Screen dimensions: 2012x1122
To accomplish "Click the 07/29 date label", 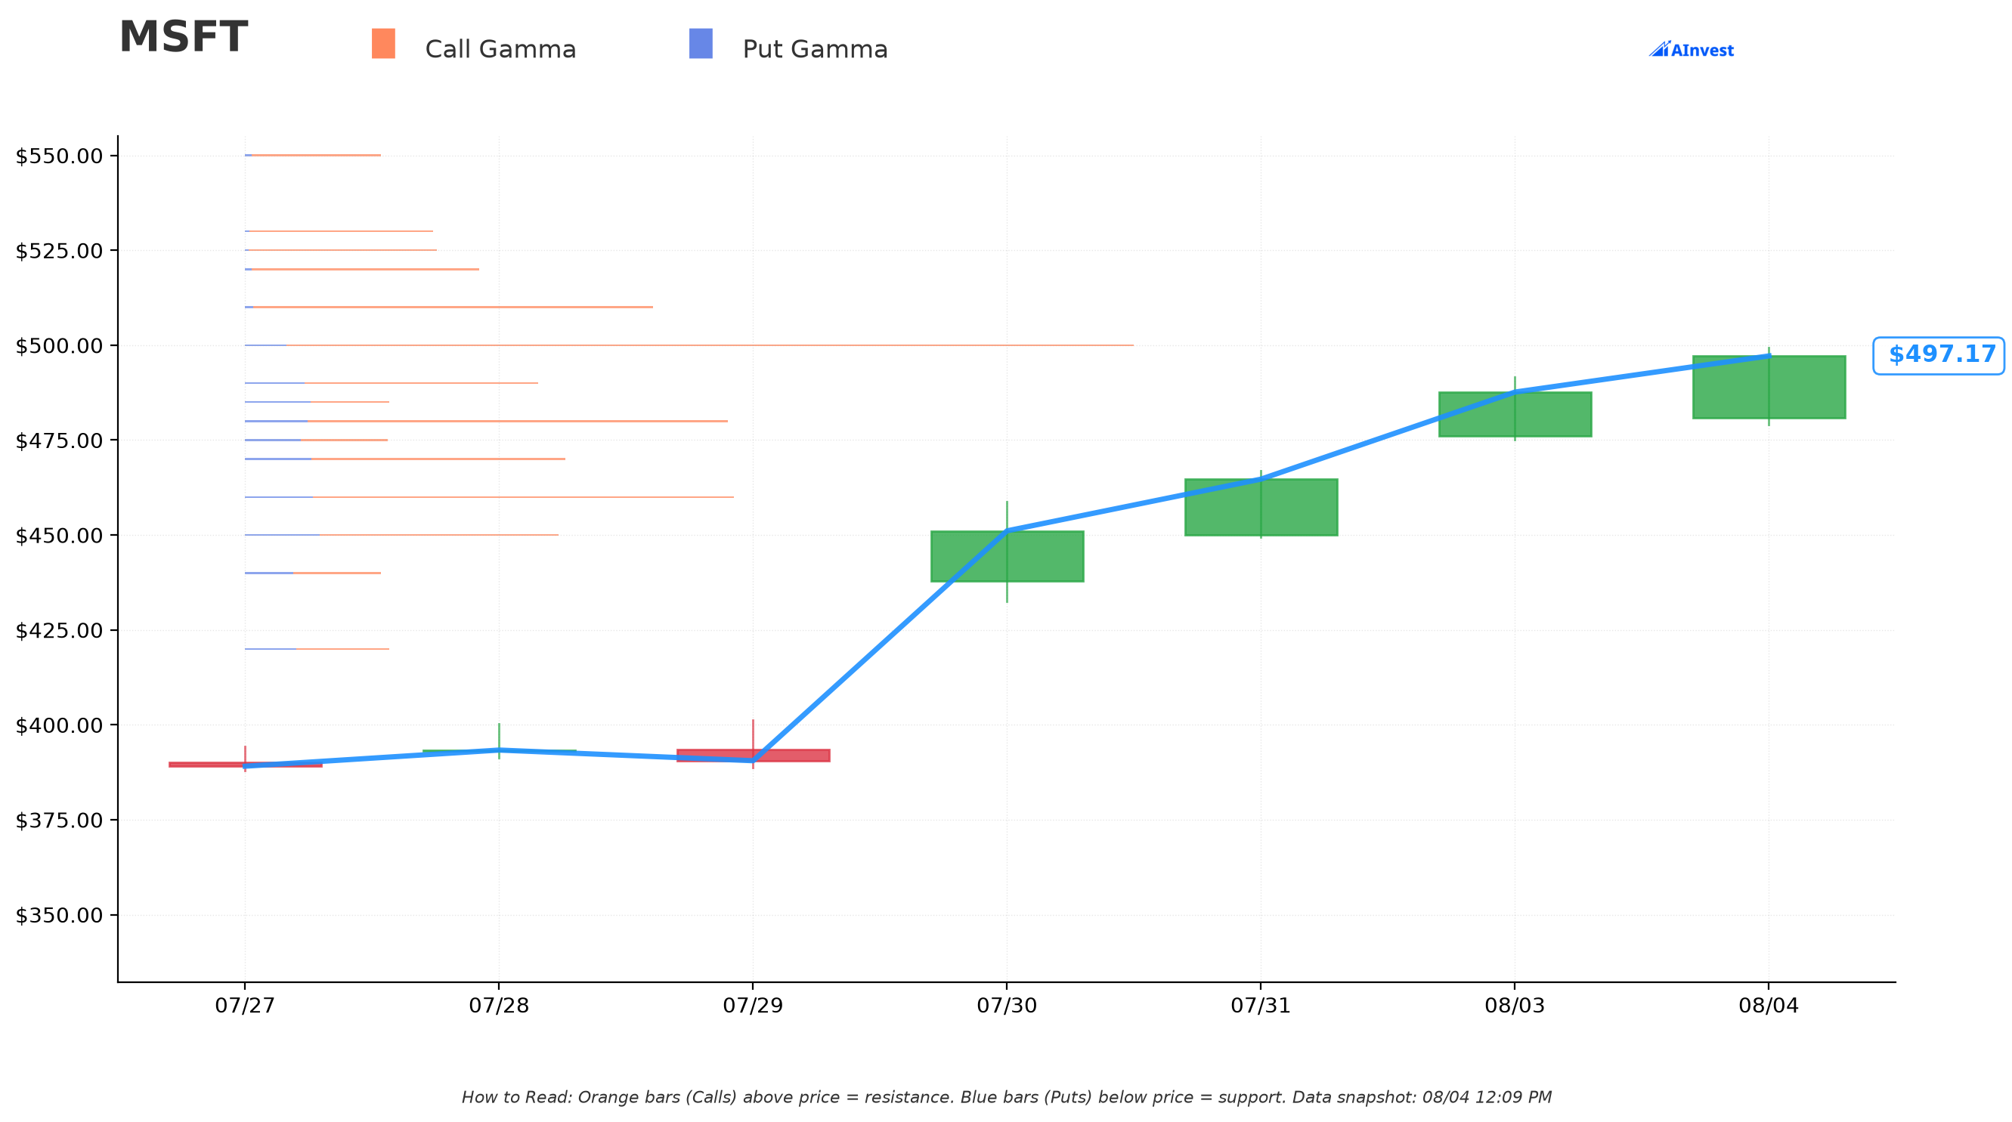I will (x=753, y=1006).
